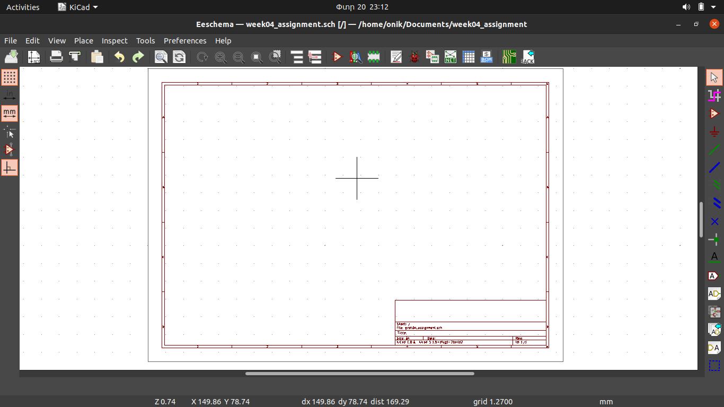
Task: Open the hierarchy navigator
Action: pyautogui.click(x=297, y=57)
